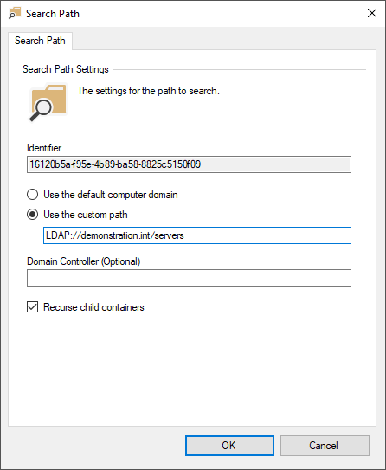
Task: Click the 'Use the custom path' label text
Action: click(86, 215)
